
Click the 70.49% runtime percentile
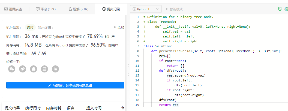click(x=95, y=36)
